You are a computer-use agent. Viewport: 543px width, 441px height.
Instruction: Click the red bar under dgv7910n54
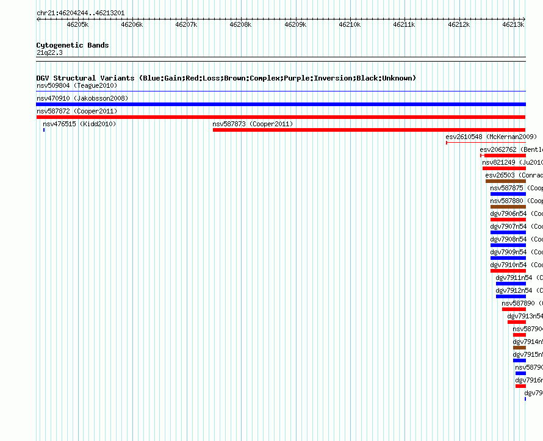[x=508, y=271]
